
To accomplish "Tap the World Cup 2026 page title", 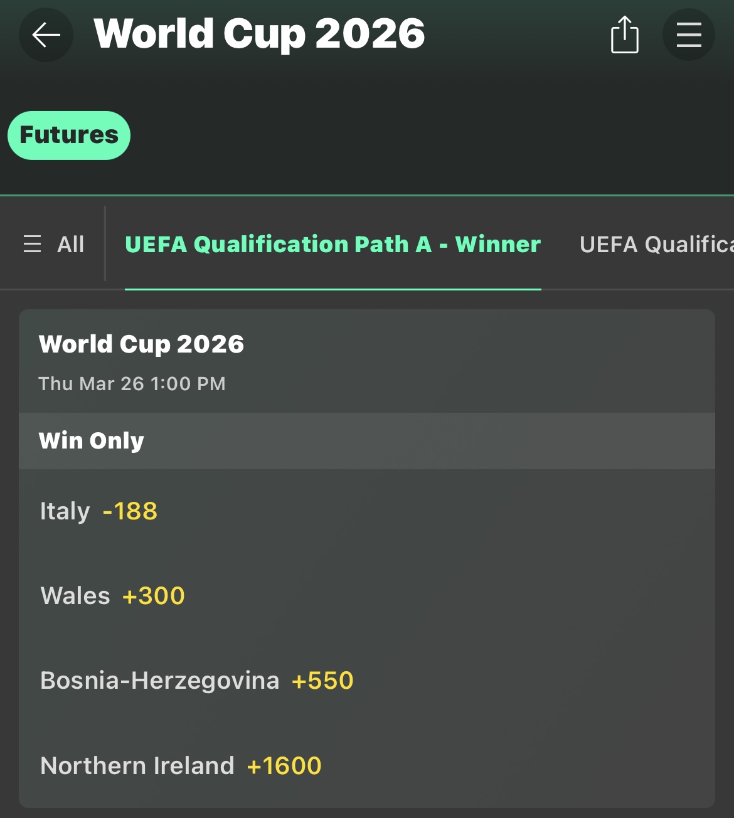I will 259,34.
